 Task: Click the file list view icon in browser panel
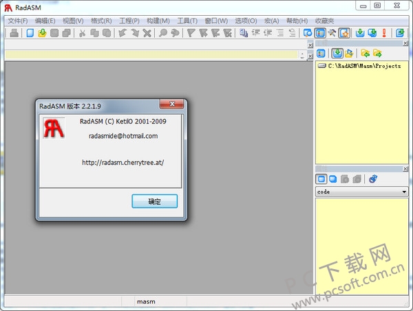click(x=321, y=54)
